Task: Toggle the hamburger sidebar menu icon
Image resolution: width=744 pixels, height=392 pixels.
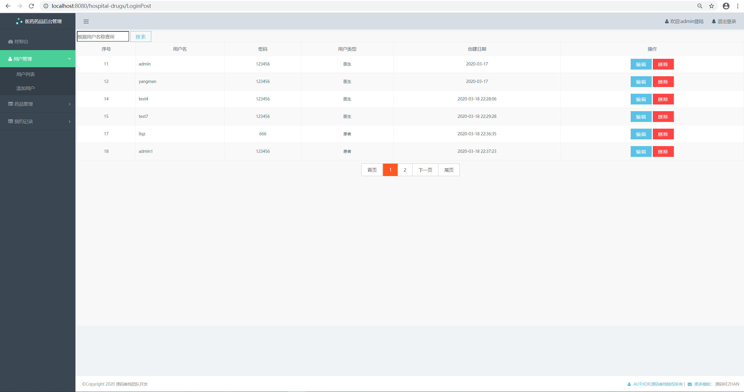Action: point(86,22)
